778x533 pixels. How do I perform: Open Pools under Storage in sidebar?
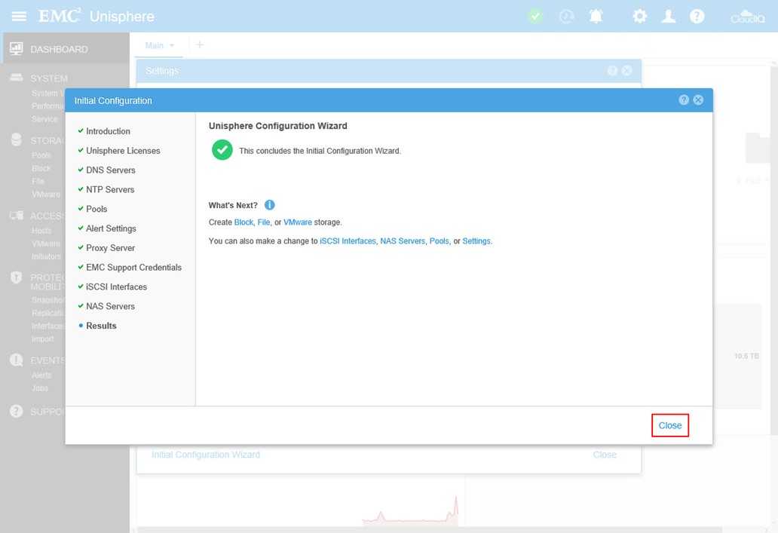[41, 155]
